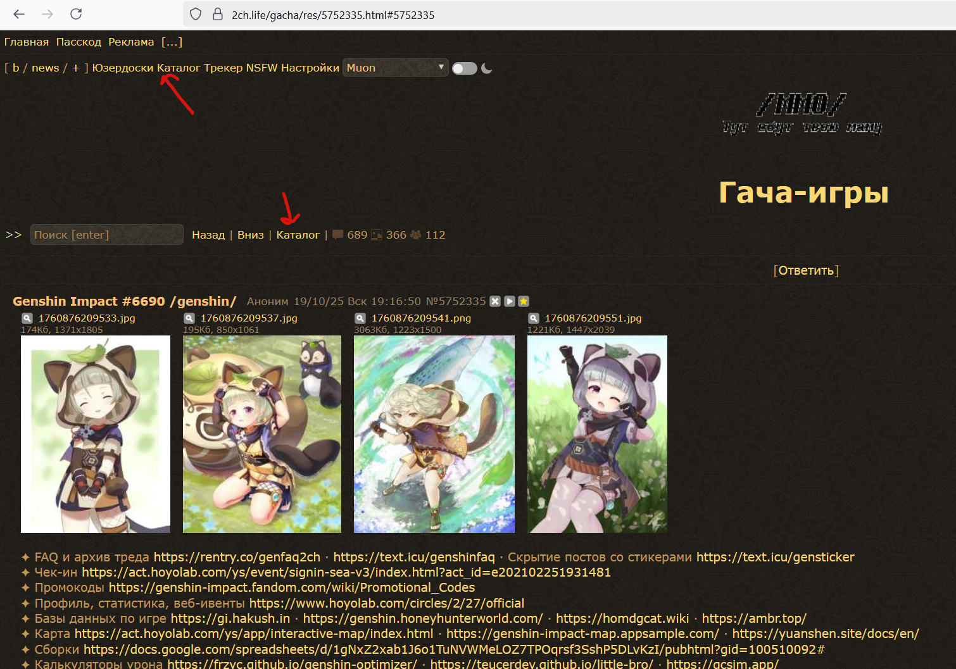Open the act.hoyolab.com sign-in check-in link

(346, 572)
